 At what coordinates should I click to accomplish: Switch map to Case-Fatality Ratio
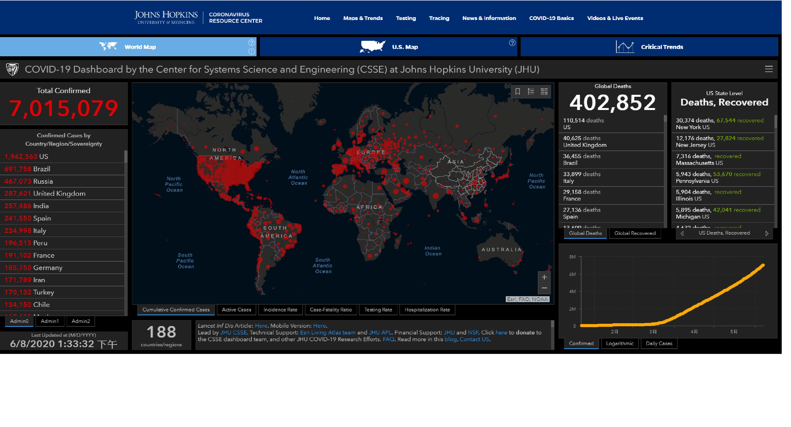coord(331,310)
